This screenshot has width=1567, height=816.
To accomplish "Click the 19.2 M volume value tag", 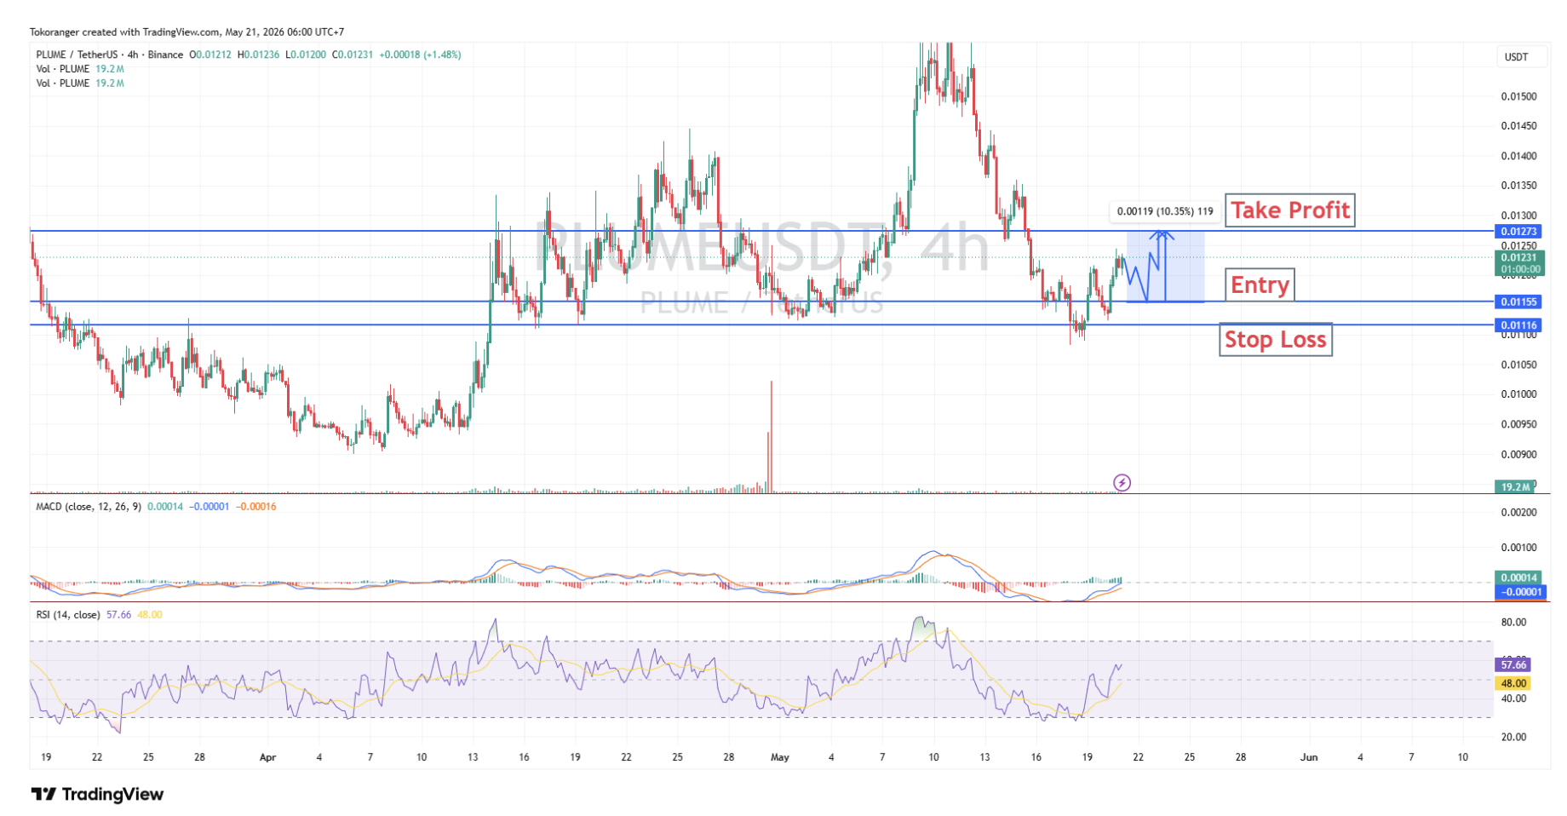I will point(1514,486).
